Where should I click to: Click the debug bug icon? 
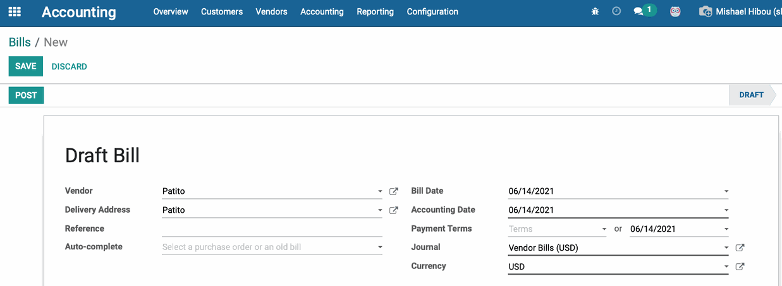(x=595, y=11)
